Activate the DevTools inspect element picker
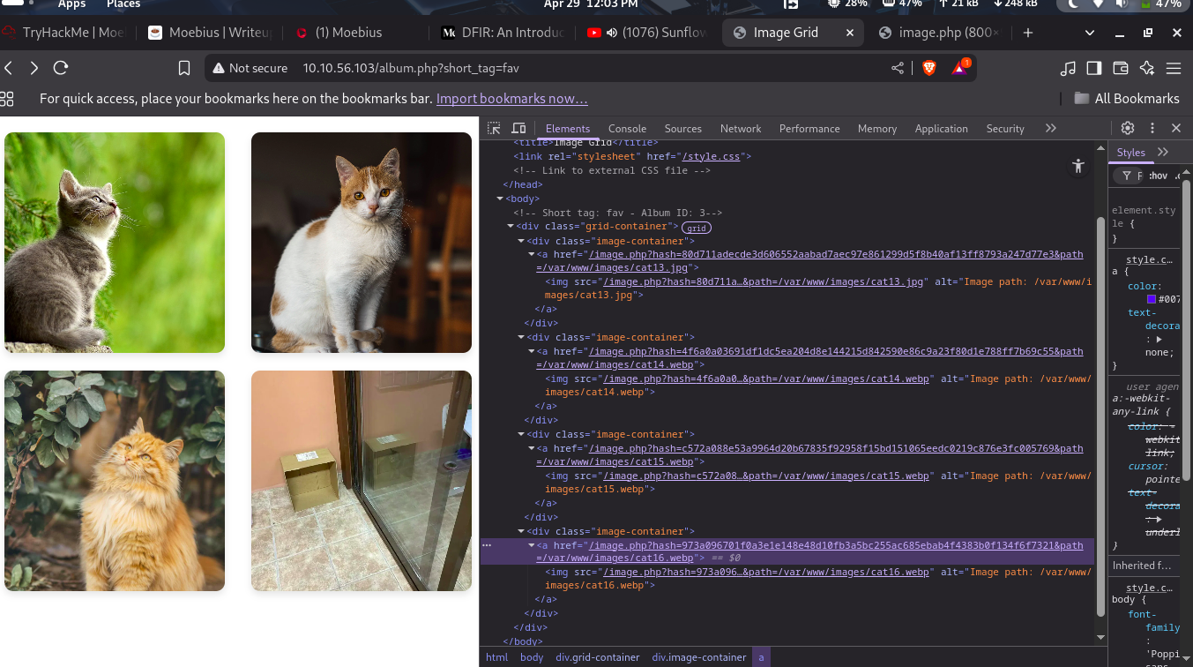The image size is (1193, 667). click(494, 128)
